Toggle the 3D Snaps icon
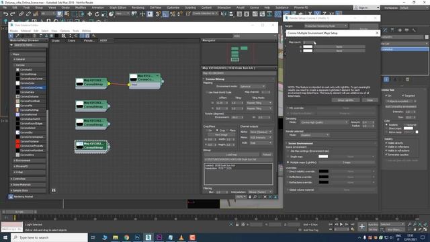430x242 pixels. [158, 14]
